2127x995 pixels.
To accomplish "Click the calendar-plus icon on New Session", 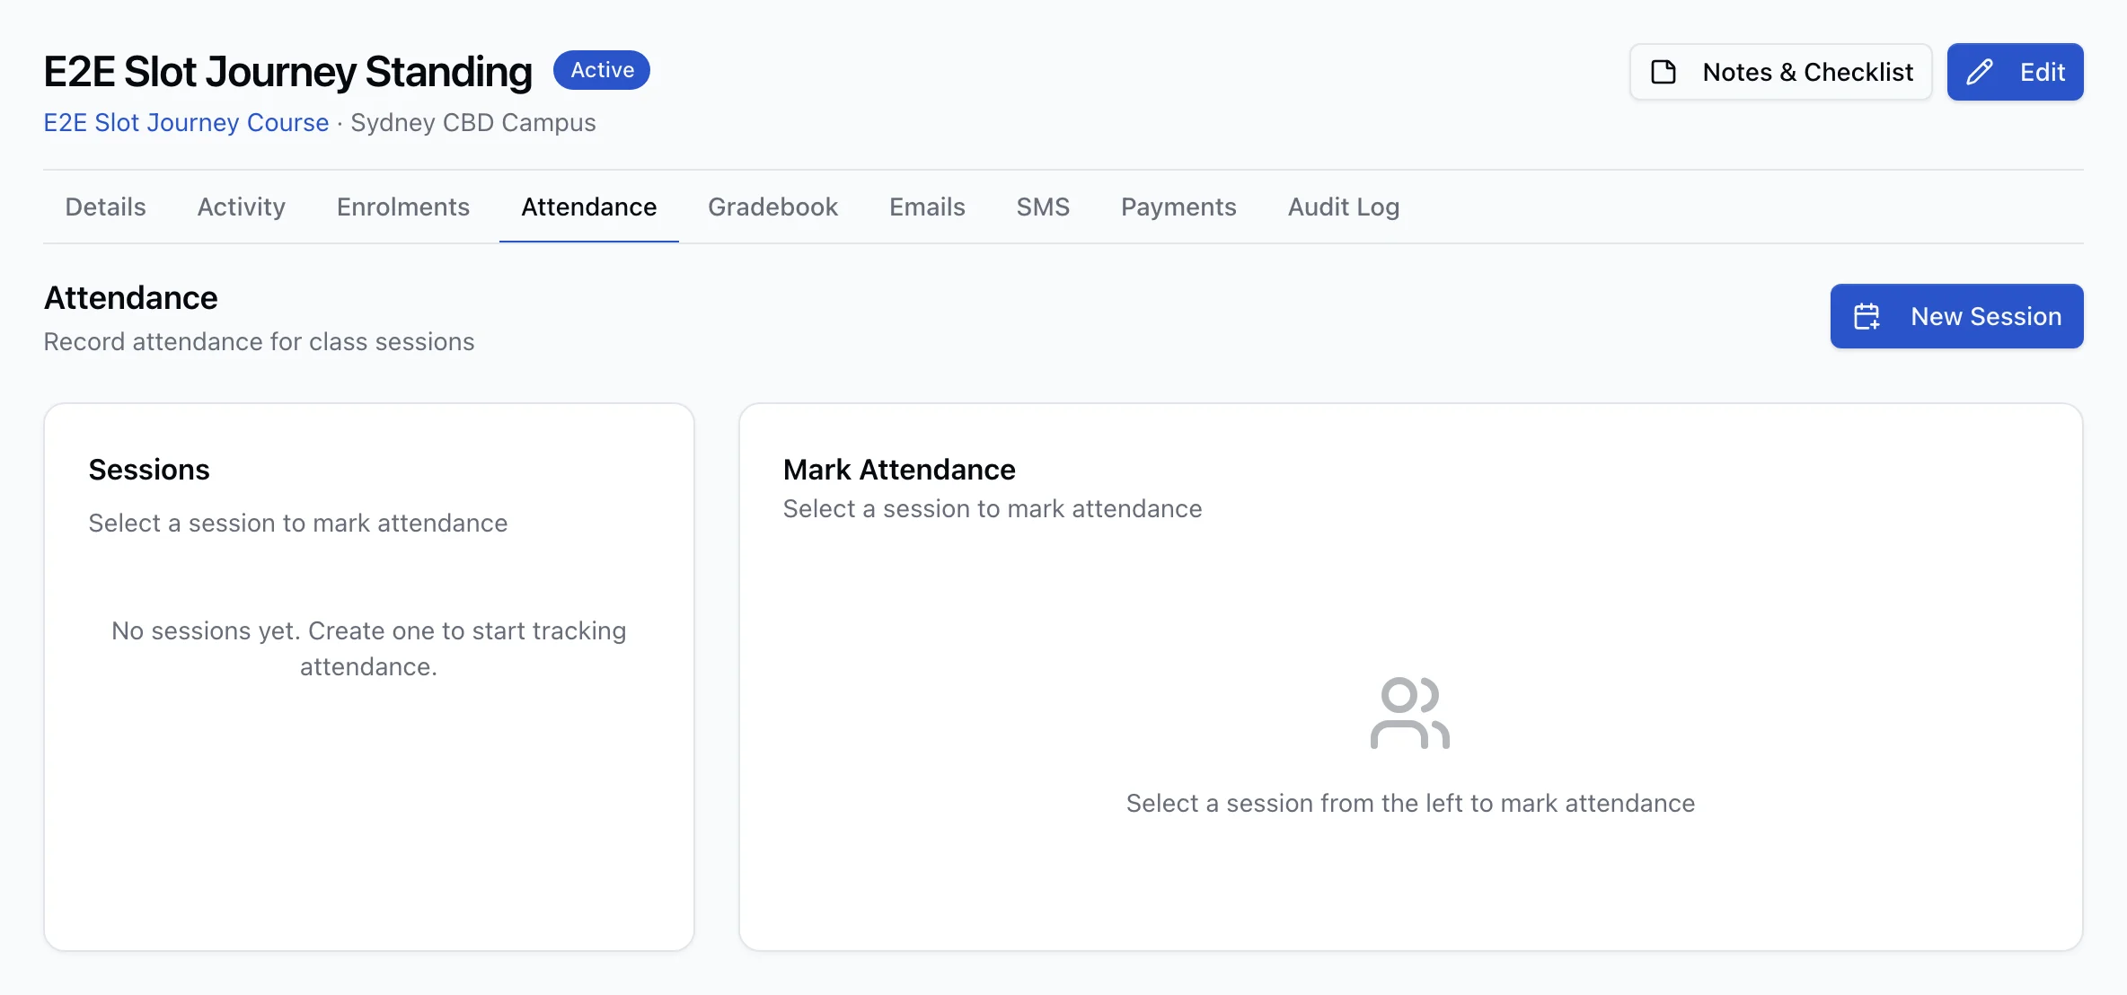I will click(x=1867, y=316).
